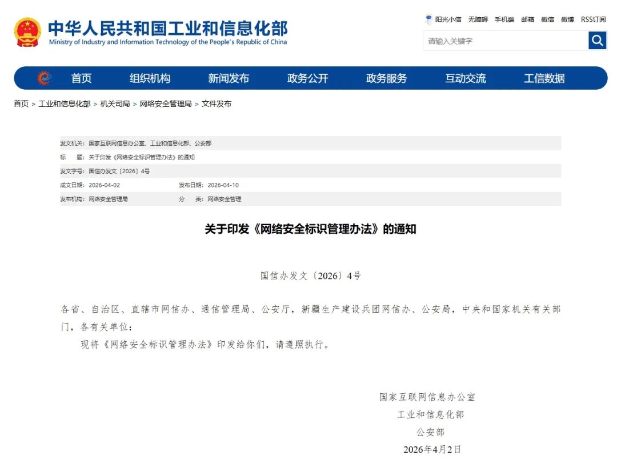The image size is (617, 463).
Task: Click the 无障碍 accessibility link
Action: tap(478, 19)
